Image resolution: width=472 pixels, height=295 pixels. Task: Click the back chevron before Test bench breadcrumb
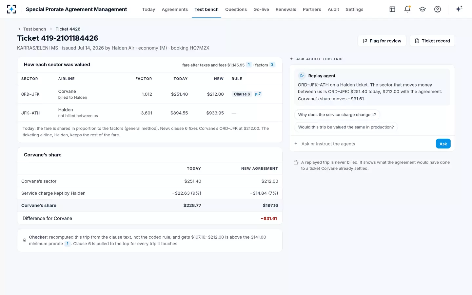[x=20, y=29]
